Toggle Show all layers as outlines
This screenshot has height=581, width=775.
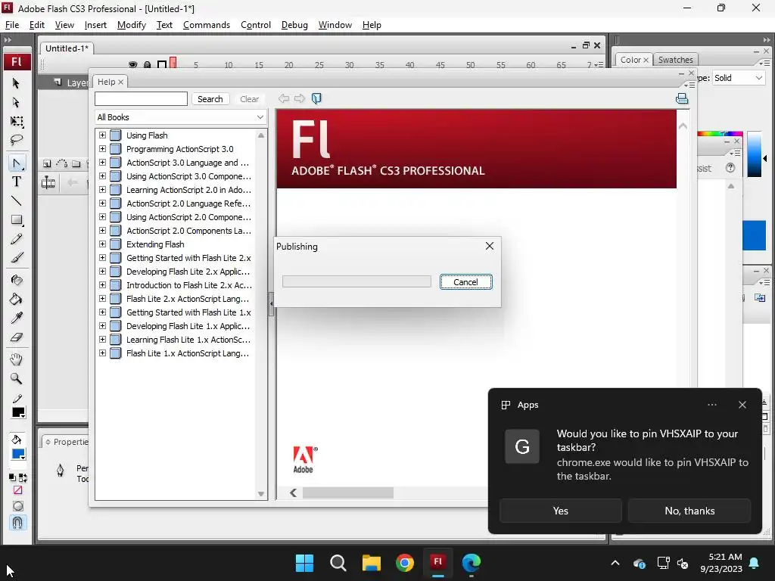[162, 65]
